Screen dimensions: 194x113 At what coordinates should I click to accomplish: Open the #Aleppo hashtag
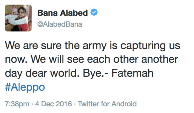pos(25,88)
